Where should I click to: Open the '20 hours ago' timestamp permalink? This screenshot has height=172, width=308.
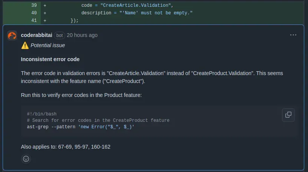[82, 35]
